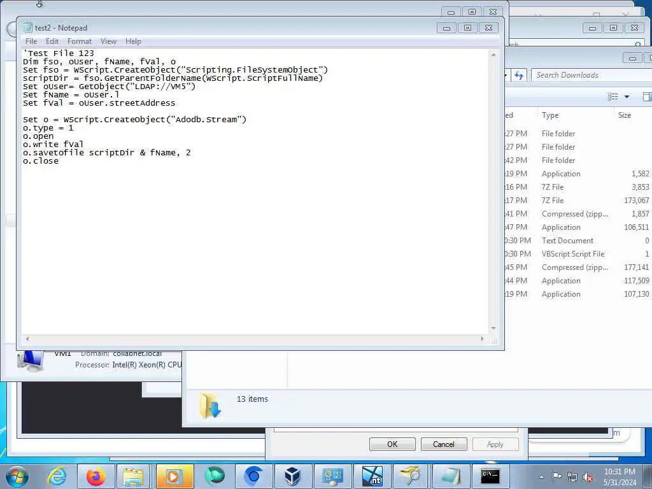Launch Internet Explorer from the taskbar

57,476
